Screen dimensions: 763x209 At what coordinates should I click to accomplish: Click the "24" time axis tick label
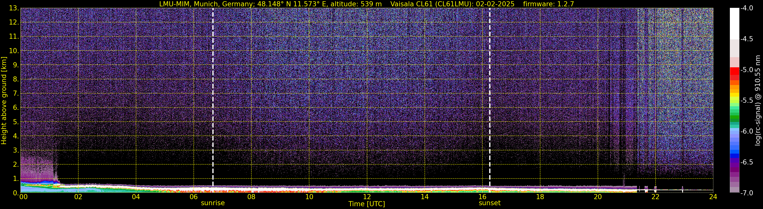click(x=713, y=197)
